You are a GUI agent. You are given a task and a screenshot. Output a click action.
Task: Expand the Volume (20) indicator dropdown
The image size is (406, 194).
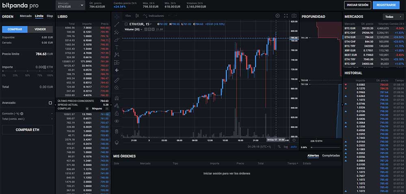coord(141,30)
